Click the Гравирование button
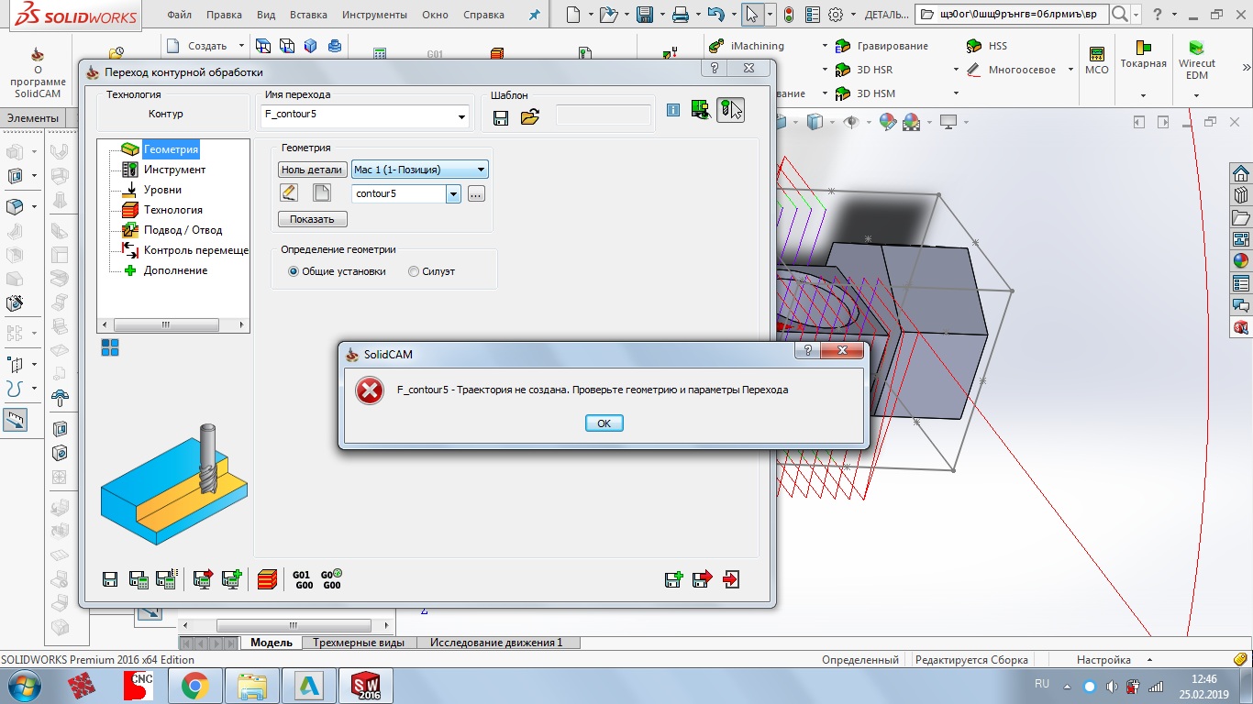 tap(882, 46)
